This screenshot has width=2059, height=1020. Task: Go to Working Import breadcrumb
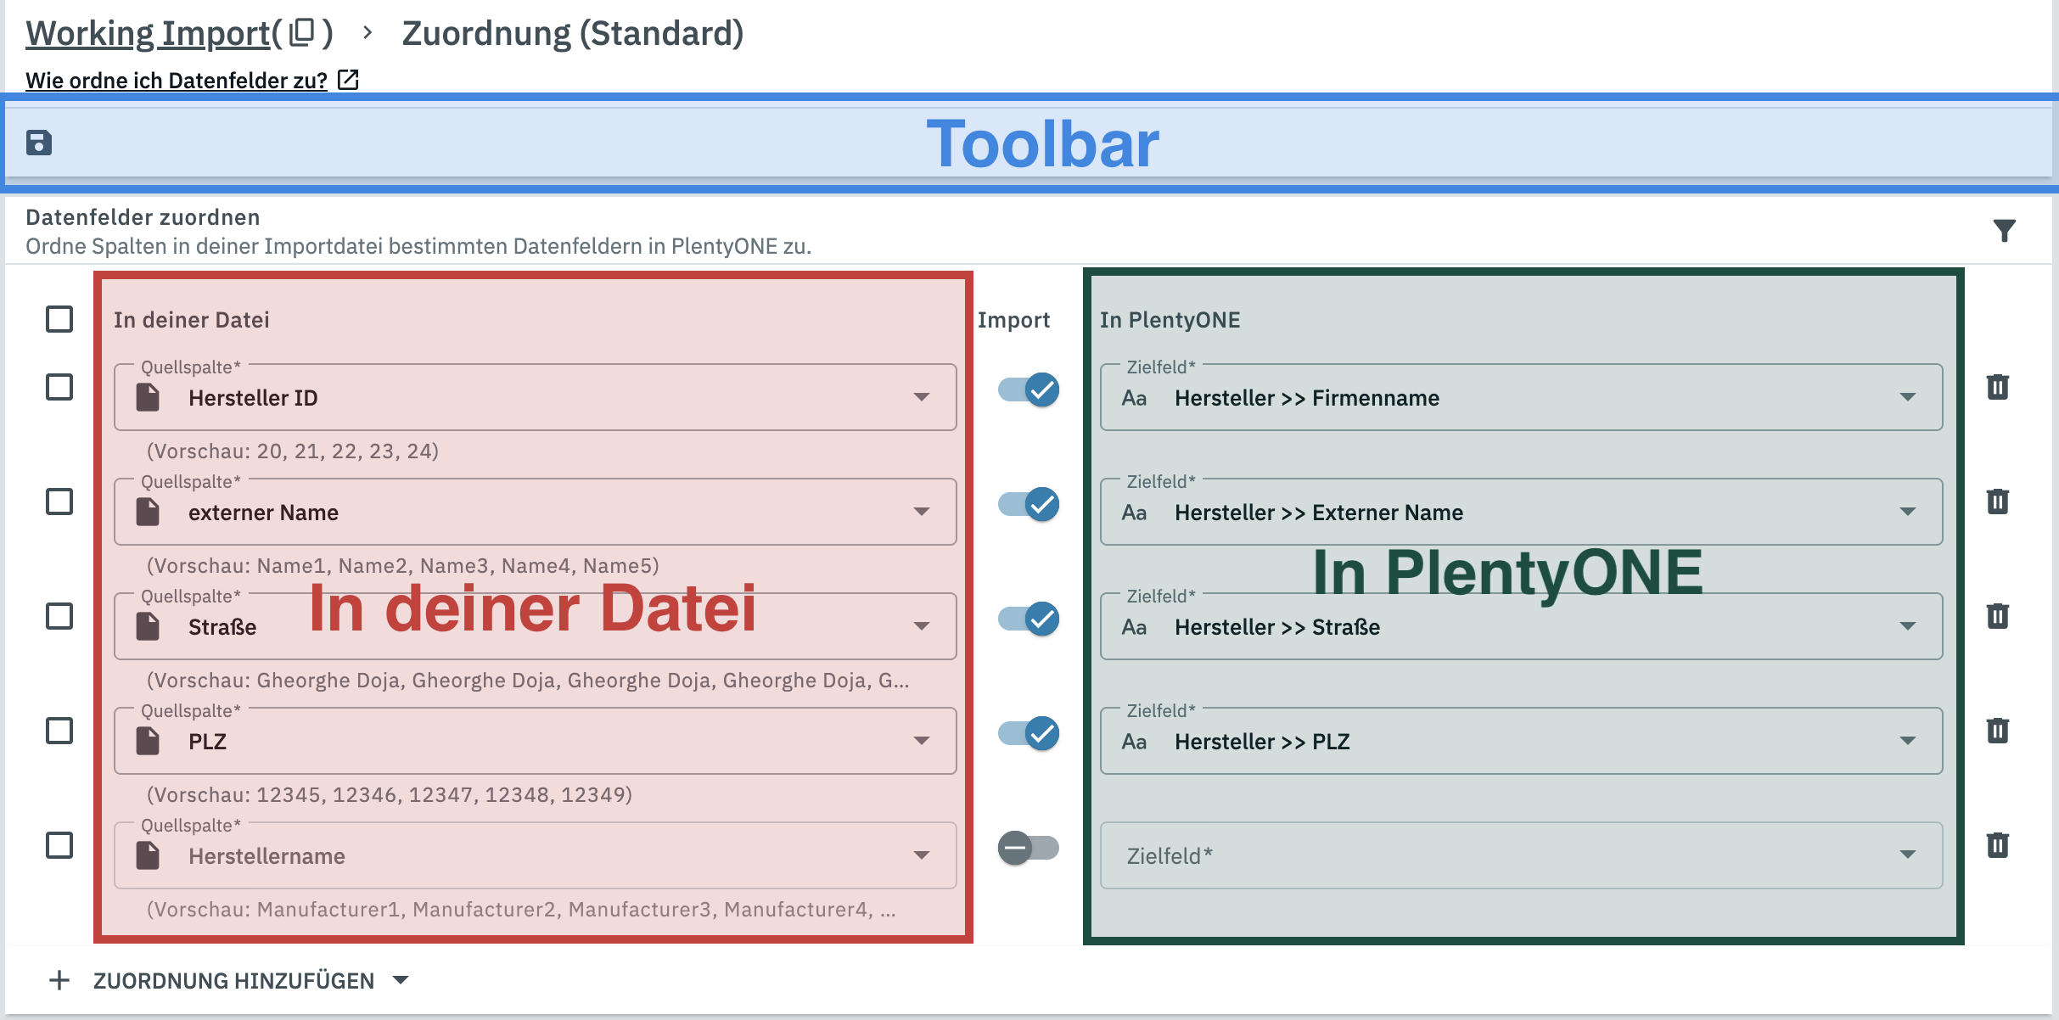pyautogui.click(x=148, y=33)
